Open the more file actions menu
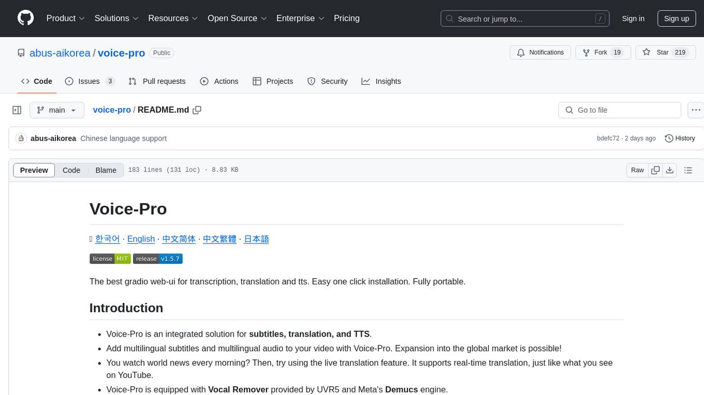This screenshot has height=395, width=704. point(696,110)
